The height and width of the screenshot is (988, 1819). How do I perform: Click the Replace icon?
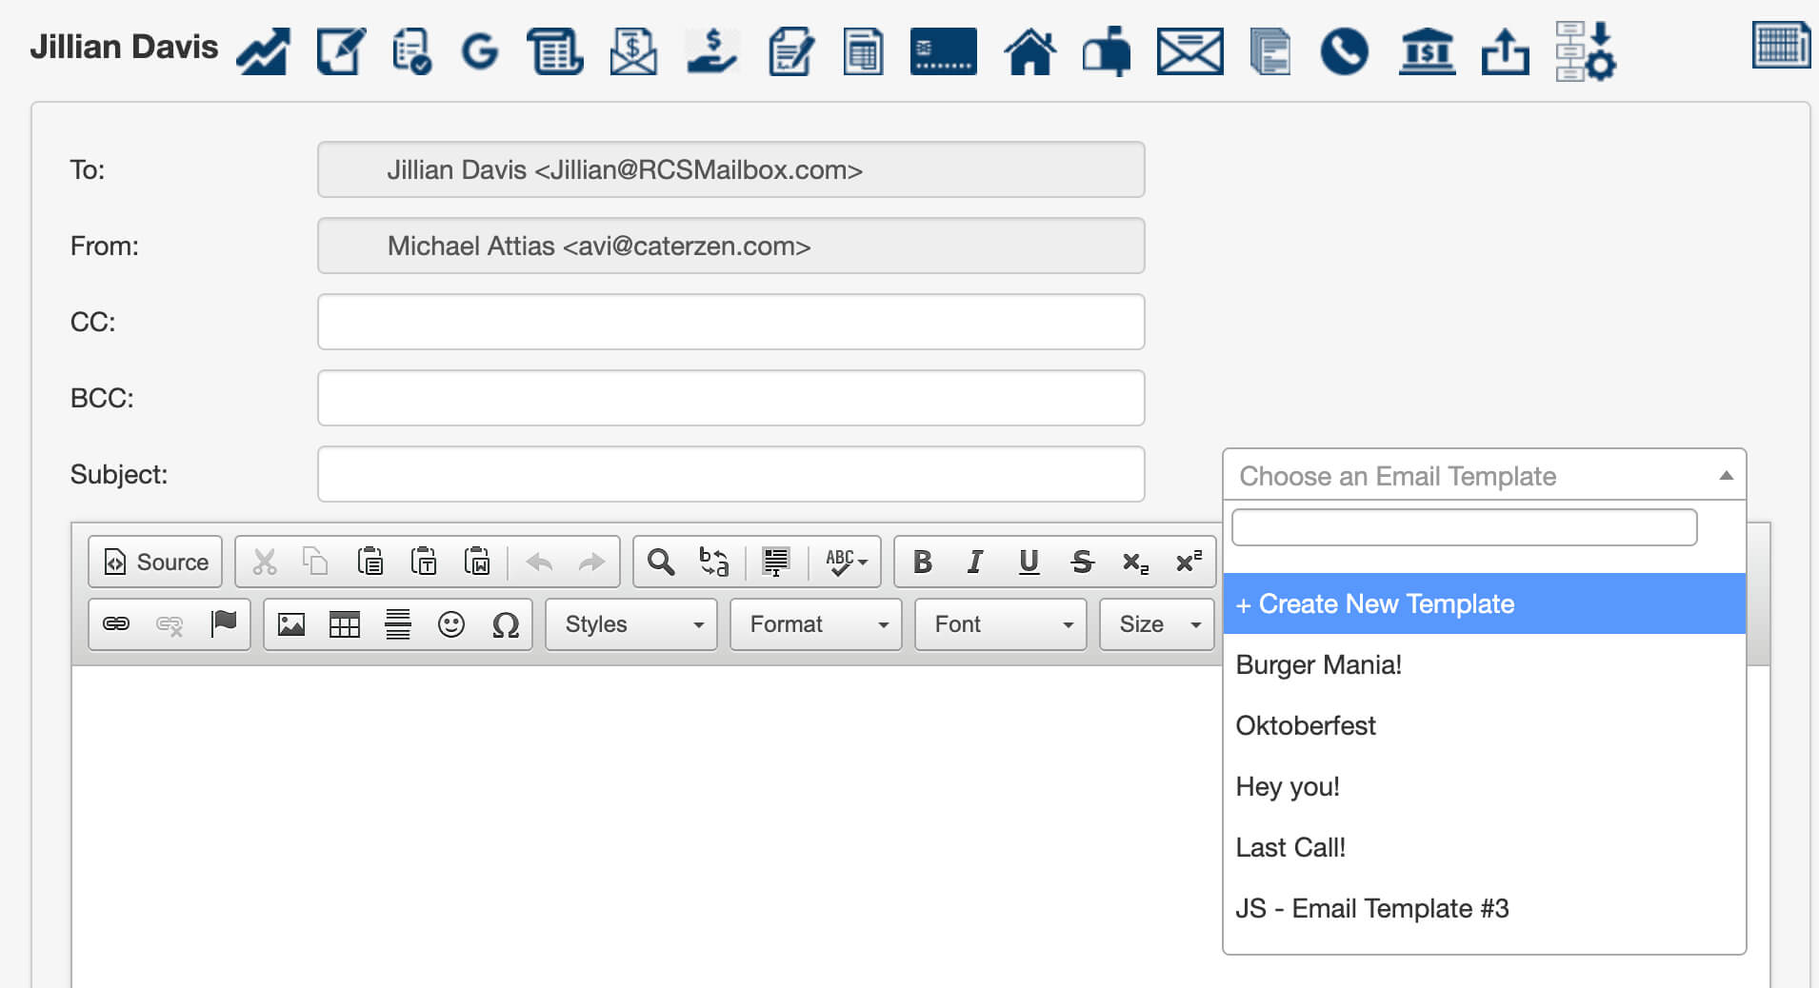(714, 562)
